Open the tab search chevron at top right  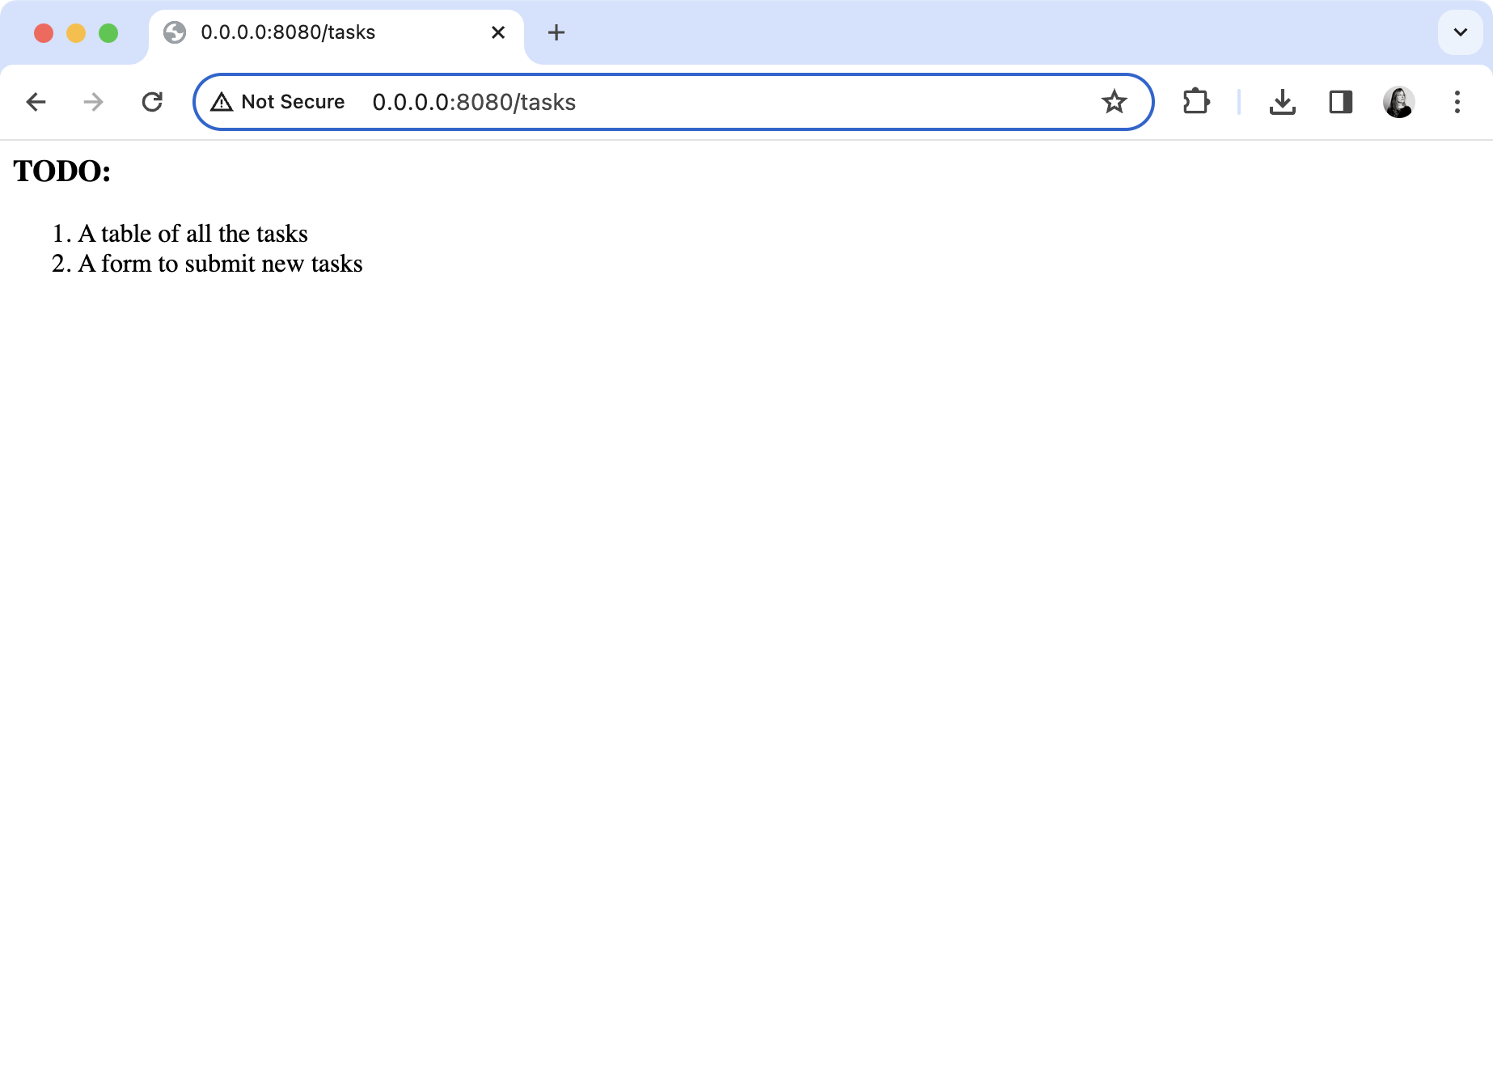click(1461, 32)
